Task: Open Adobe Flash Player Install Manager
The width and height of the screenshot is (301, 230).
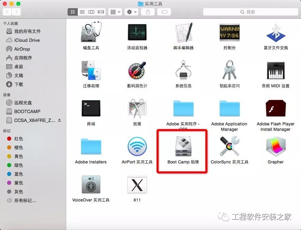Action: (x=276, y=108)
